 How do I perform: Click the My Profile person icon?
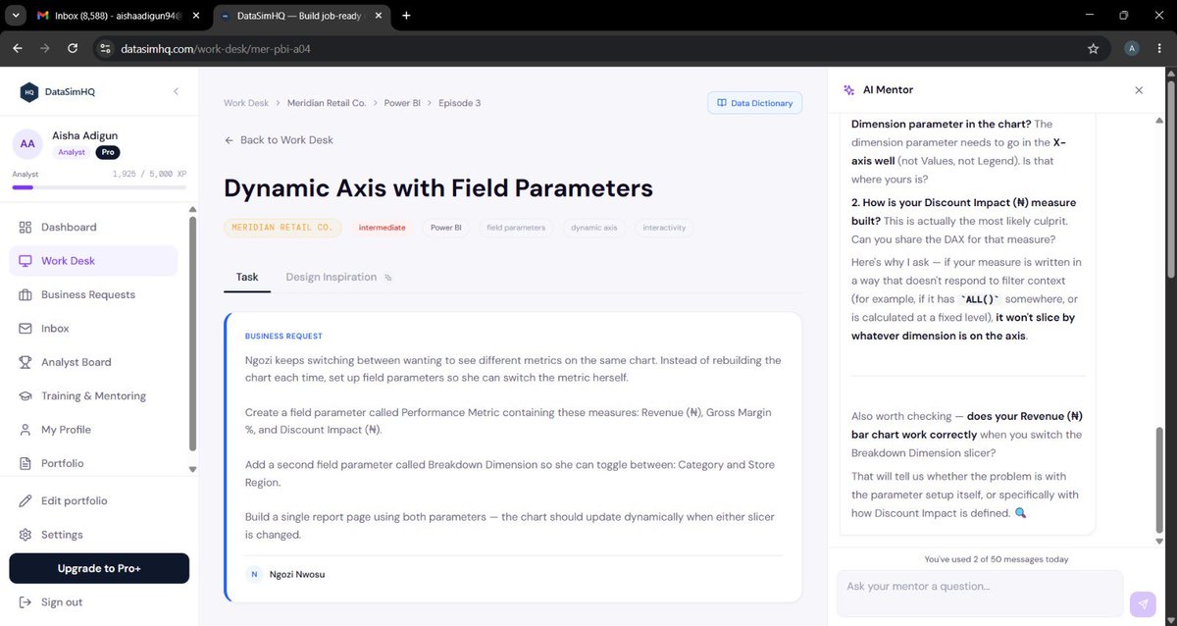coord(26,430)
